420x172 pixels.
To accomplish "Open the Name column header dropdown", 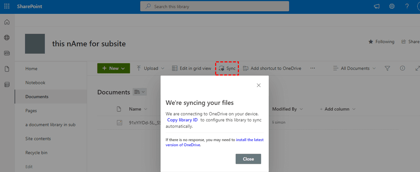I will coord(138,109).
